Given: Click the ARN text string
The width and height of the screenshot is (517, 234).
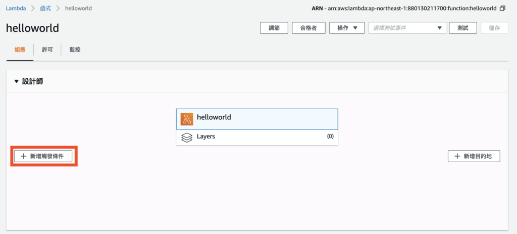Looking at the screenshot, I should [404, 9].
